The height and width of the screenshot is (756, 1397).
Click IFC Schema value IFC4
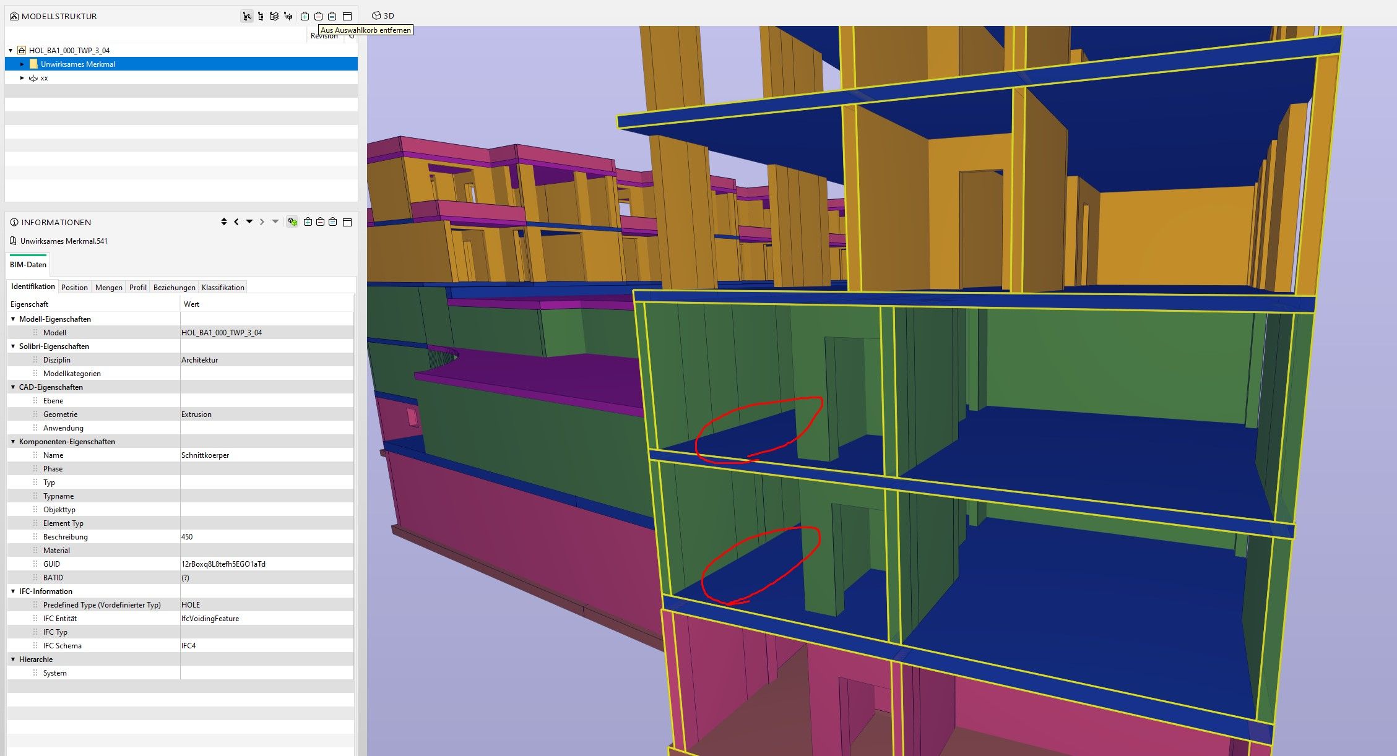pyautogui.click(x=188, y=645)
